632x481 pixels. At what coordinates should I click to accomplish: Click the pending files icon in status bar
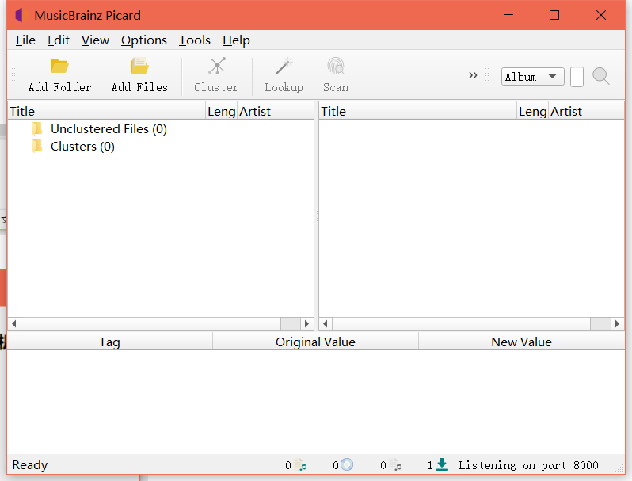(395, 465)
